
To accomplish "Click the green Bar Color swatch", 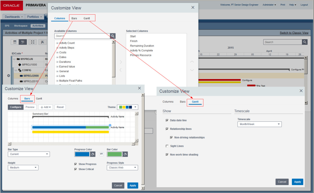I will pyautogui.click(x=115, y=154).
